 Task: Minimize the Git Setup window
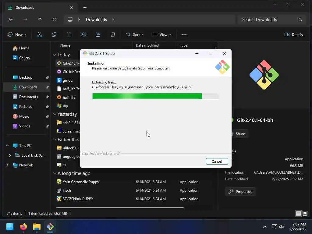[x=197, y=53]
